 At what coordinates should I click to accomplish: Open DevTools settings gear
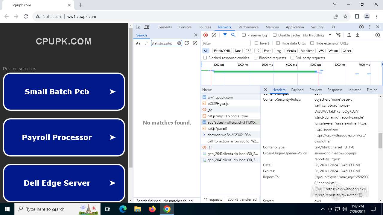[x=361, y=27]
